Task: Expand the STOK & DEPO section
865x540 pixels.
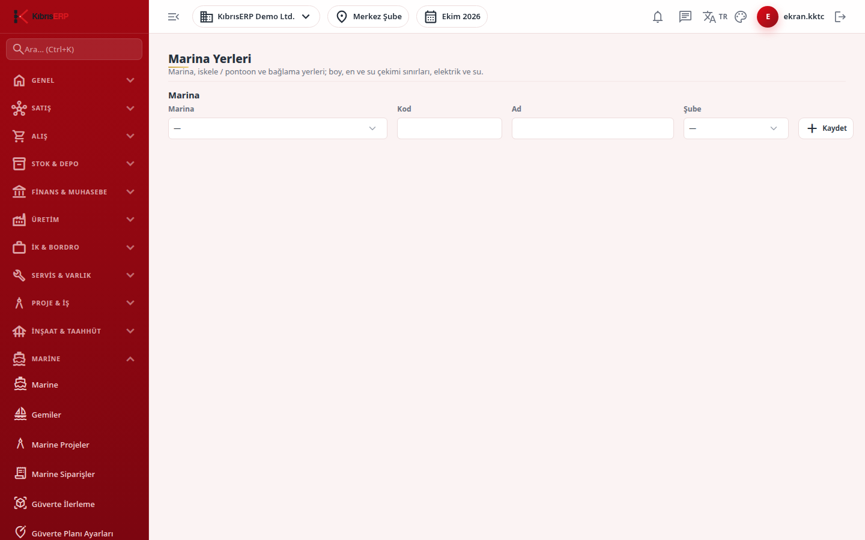Action: click(x=74, y=164)
